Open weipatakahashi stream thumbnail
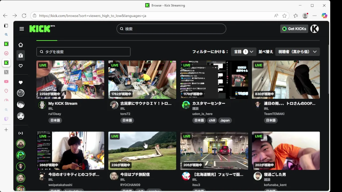The height and width of the screenshot is (192, 342). click(x=70, y=151)
